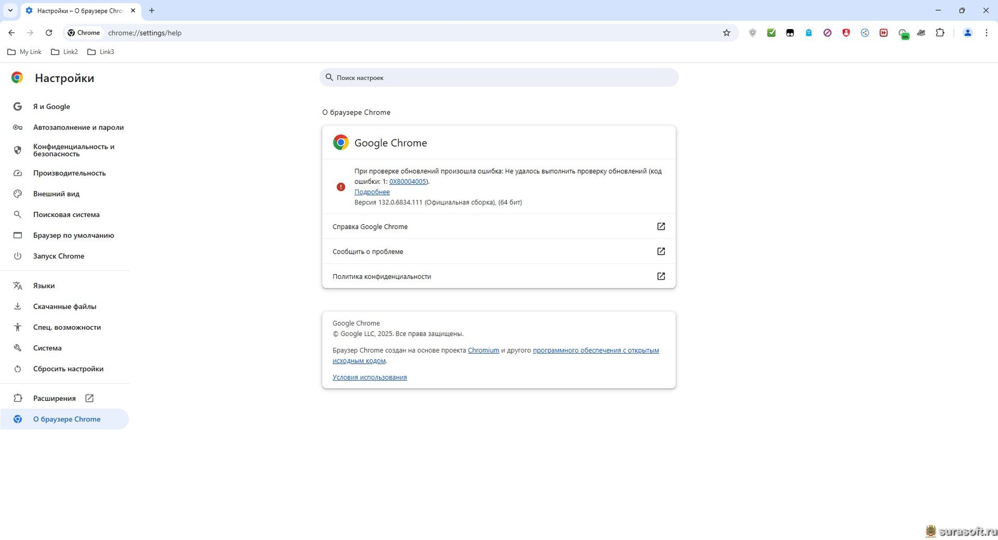Click the black extension icon beside the green checkmark
Image resolution: width=998 pixels, height=540 pixels.
pos(790,33)
